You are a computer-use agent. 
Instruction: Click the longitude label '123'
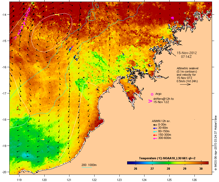[119, 180]
